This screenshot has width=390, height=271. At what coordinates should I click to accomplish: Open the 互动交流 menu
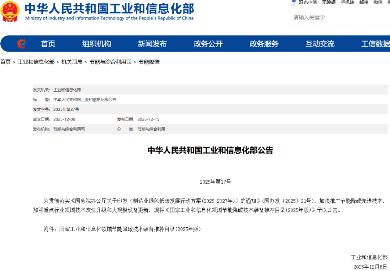tap(320, 44)
